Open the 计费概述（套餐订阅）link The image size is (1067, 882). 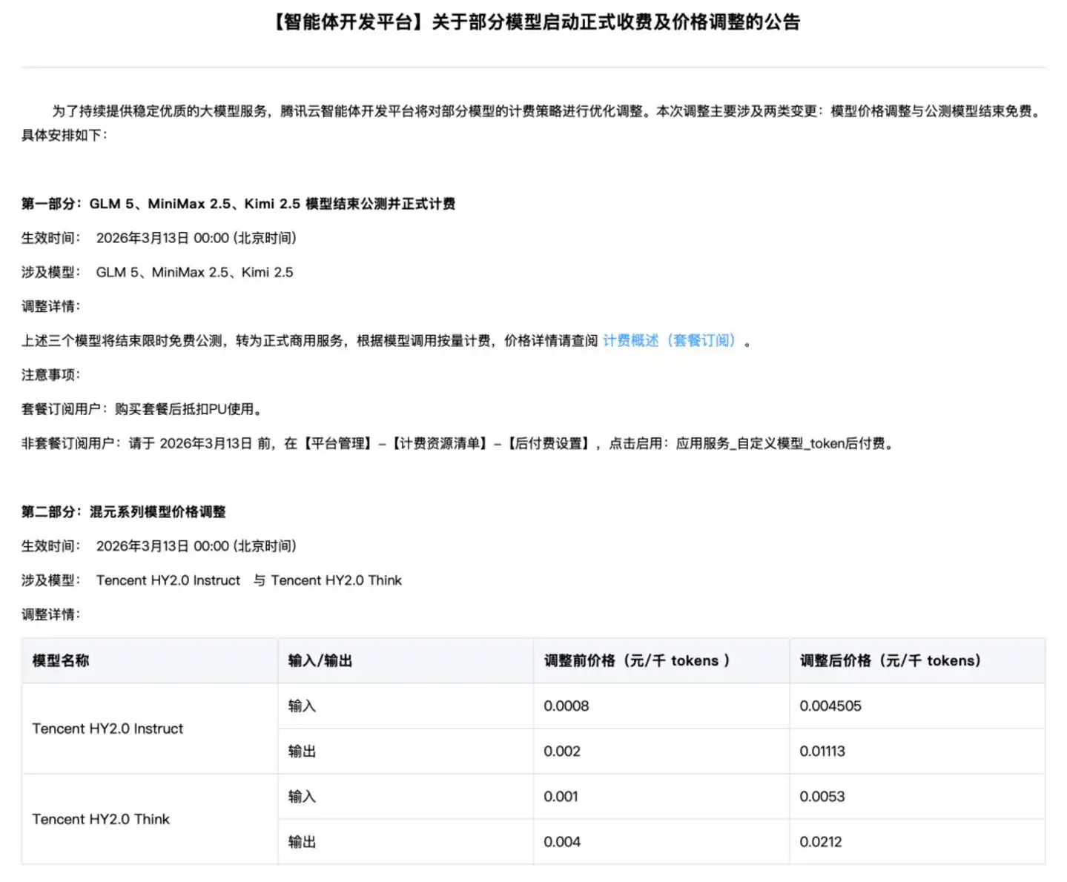(x=672, y=340)
